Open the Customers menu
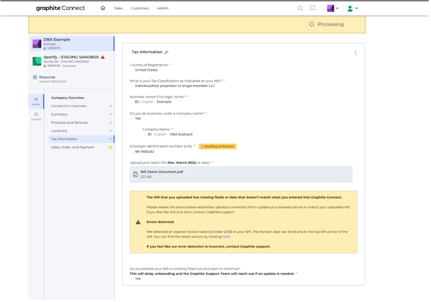 coord(140,8)
